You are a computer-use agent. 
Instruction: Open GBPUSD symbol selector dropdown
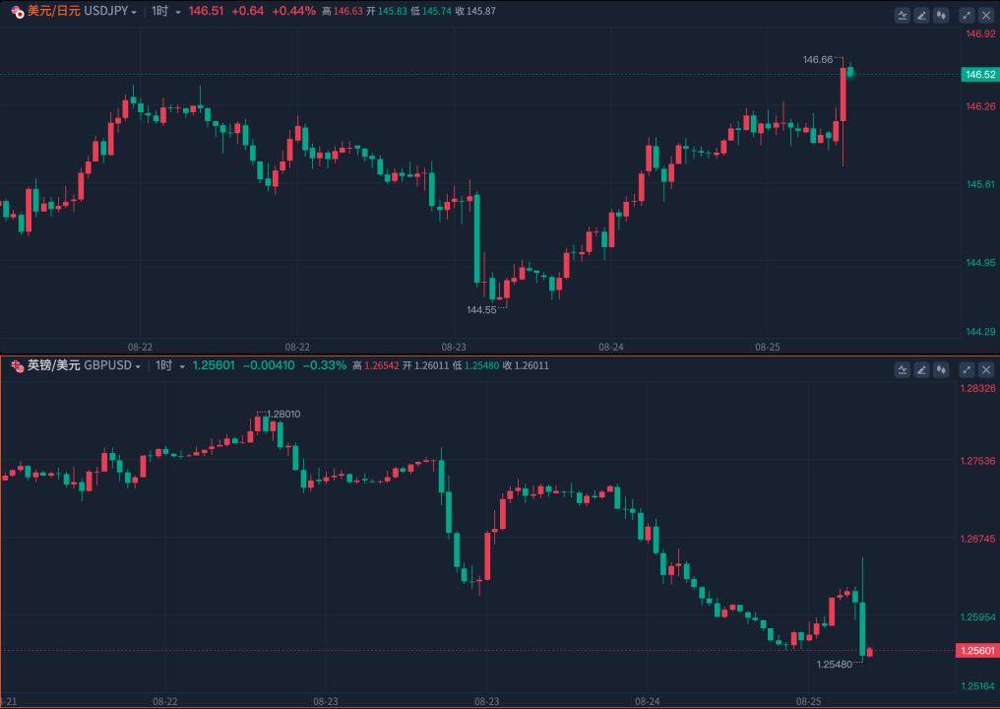[x=137, y=365]
